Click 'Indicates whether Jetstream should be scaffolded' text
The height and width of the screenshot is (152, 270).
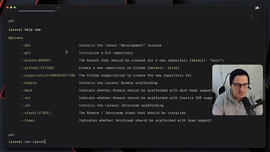click(145, 120)
